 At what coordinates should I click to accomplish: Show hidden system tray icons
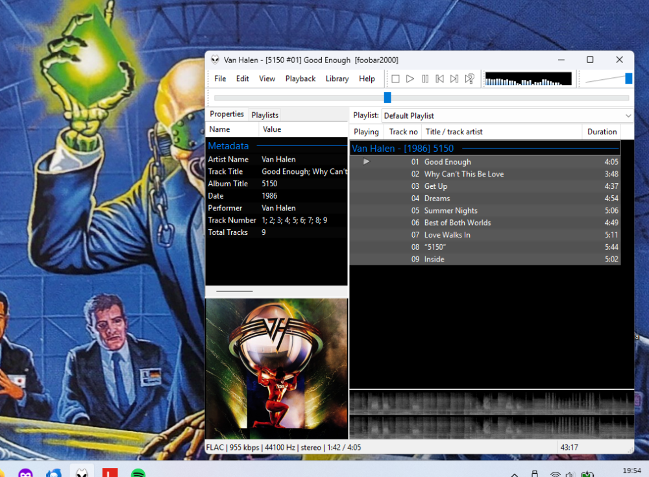[x=515, y=474]
